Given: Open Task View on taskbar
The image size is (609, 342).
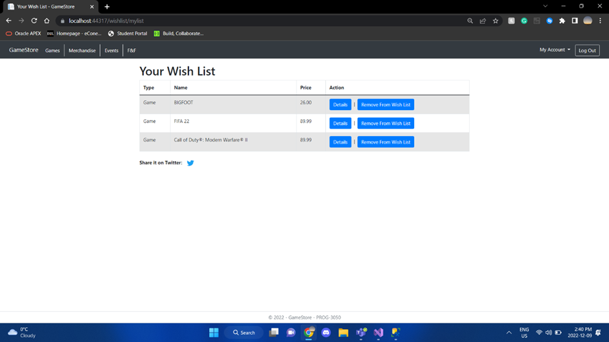Looking at the screenshot, I should click(x=274, y=333).
